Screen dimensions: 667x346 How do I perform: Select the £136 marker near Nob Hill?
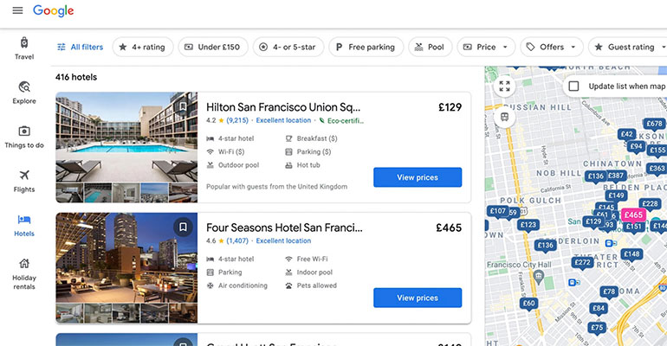596,176
